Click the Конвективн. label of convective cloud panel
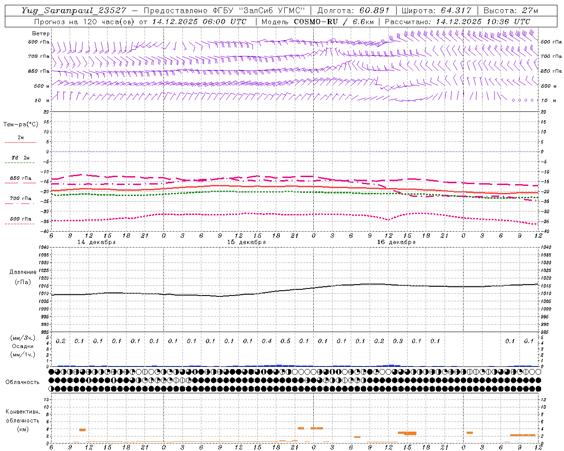The width and height of the screenshot is (564, 451). tap(23, 412)
